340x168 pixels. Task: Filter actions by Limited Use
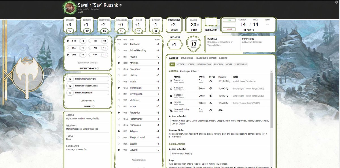click(x=241, y=64)
